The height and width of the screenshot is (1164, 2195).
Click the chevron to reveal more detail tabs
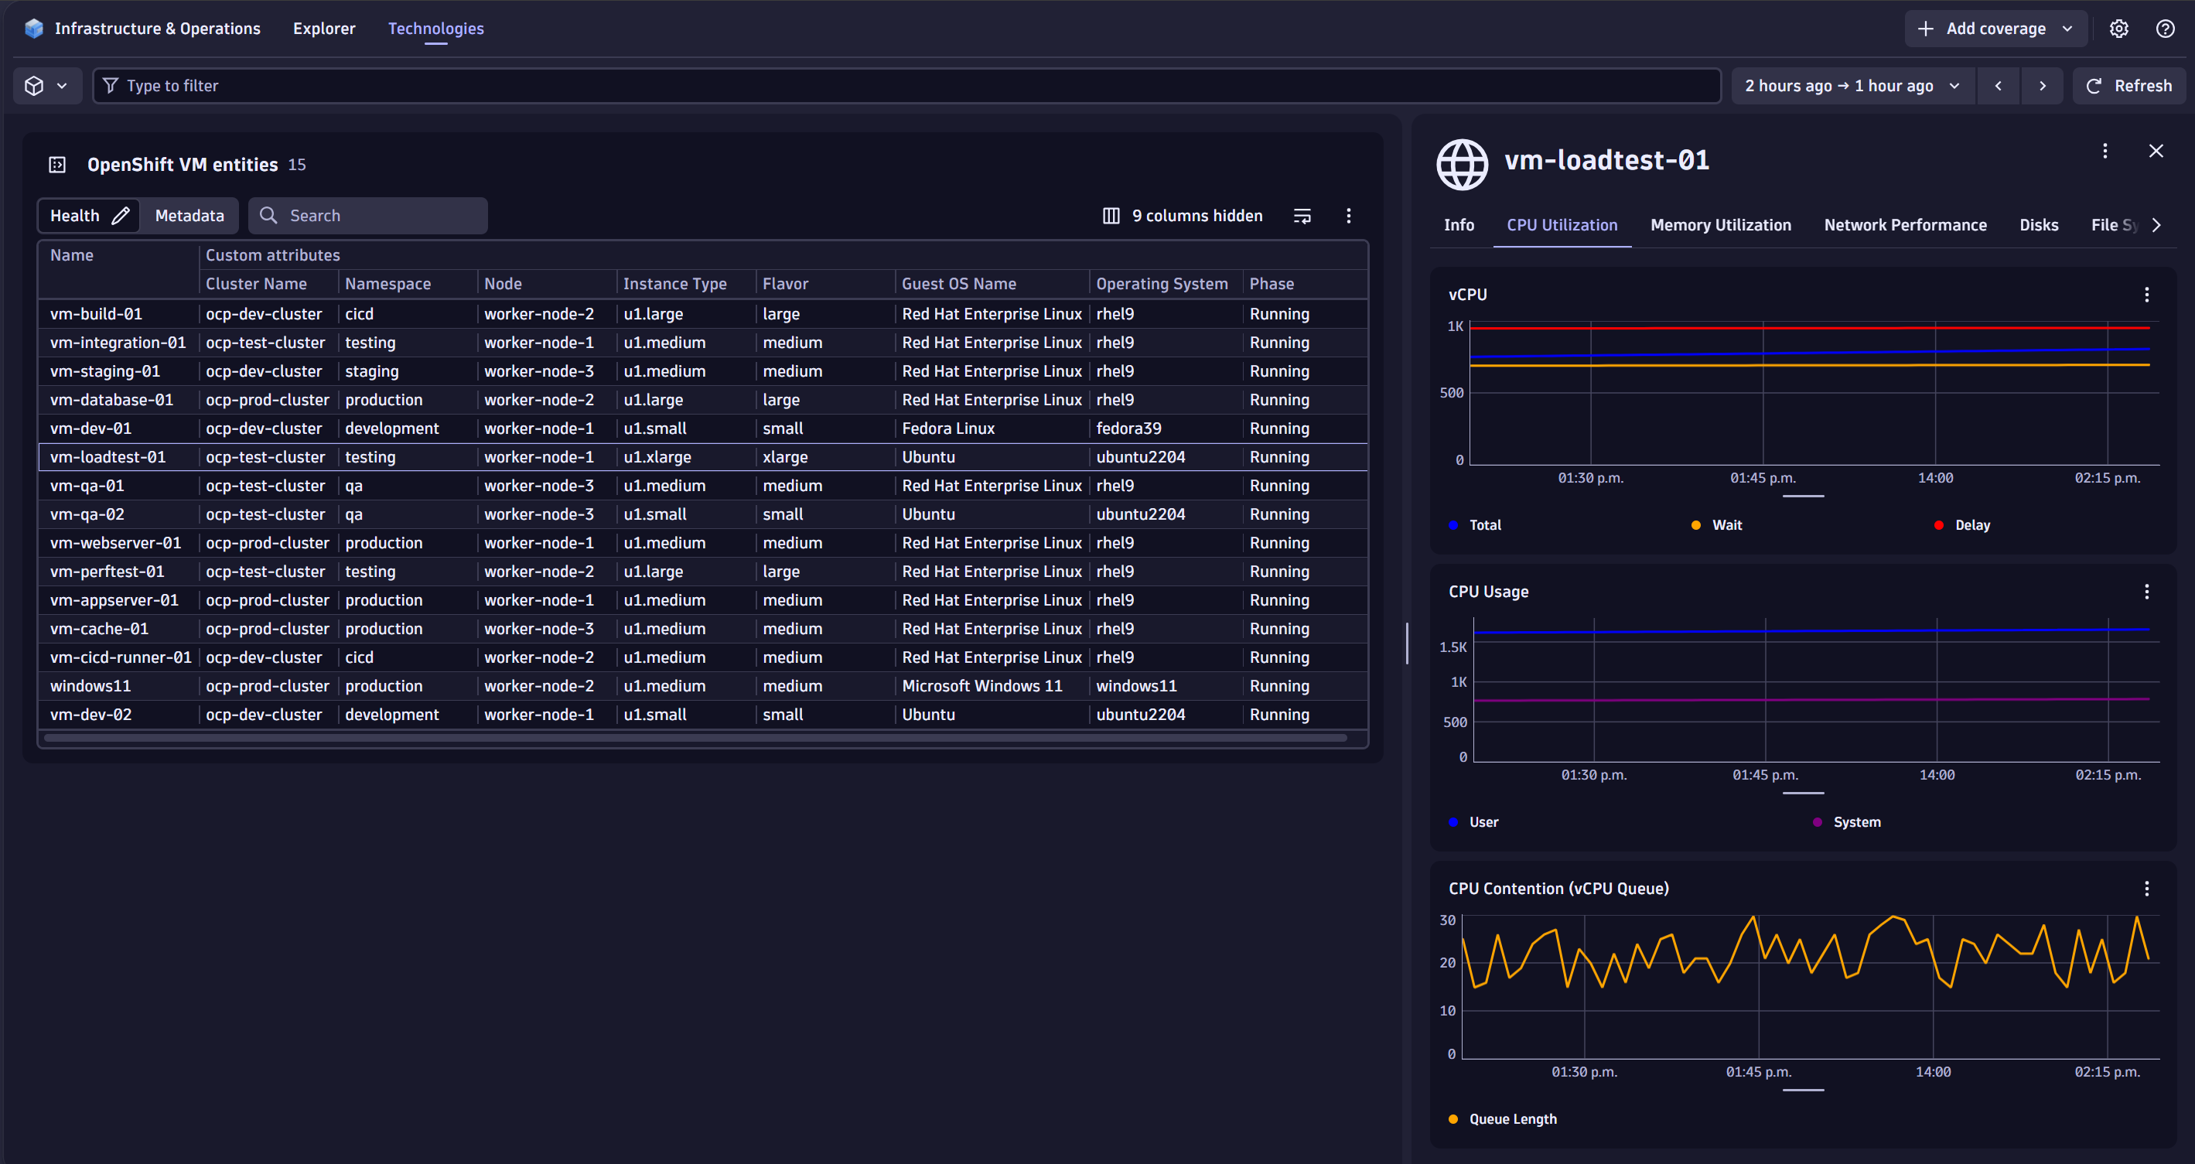2156,224
